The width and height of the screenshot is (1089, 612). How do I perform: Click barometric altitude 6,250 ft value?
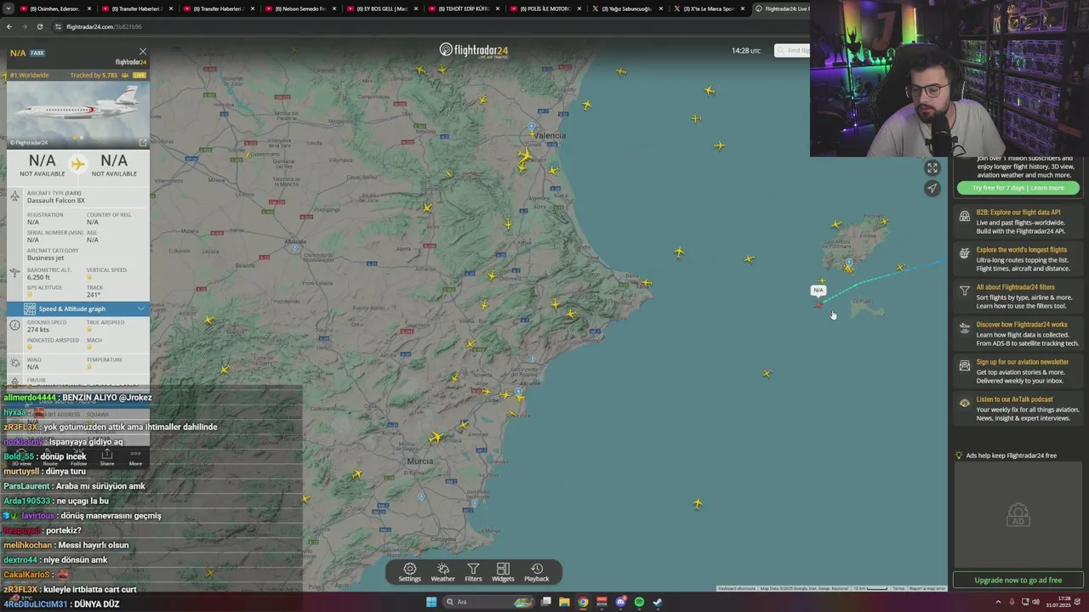click(38, 277)
